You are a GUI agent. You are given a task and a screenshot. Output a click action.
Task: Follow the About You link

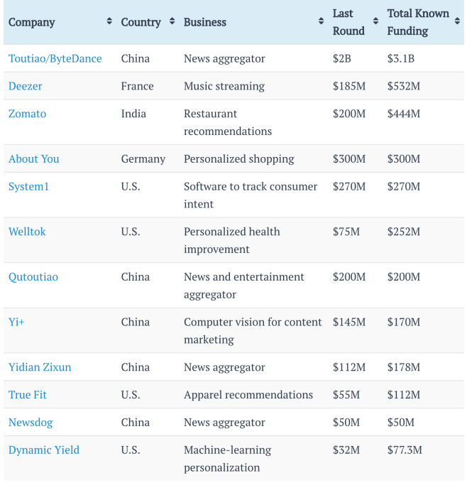(x=34, y=158)
